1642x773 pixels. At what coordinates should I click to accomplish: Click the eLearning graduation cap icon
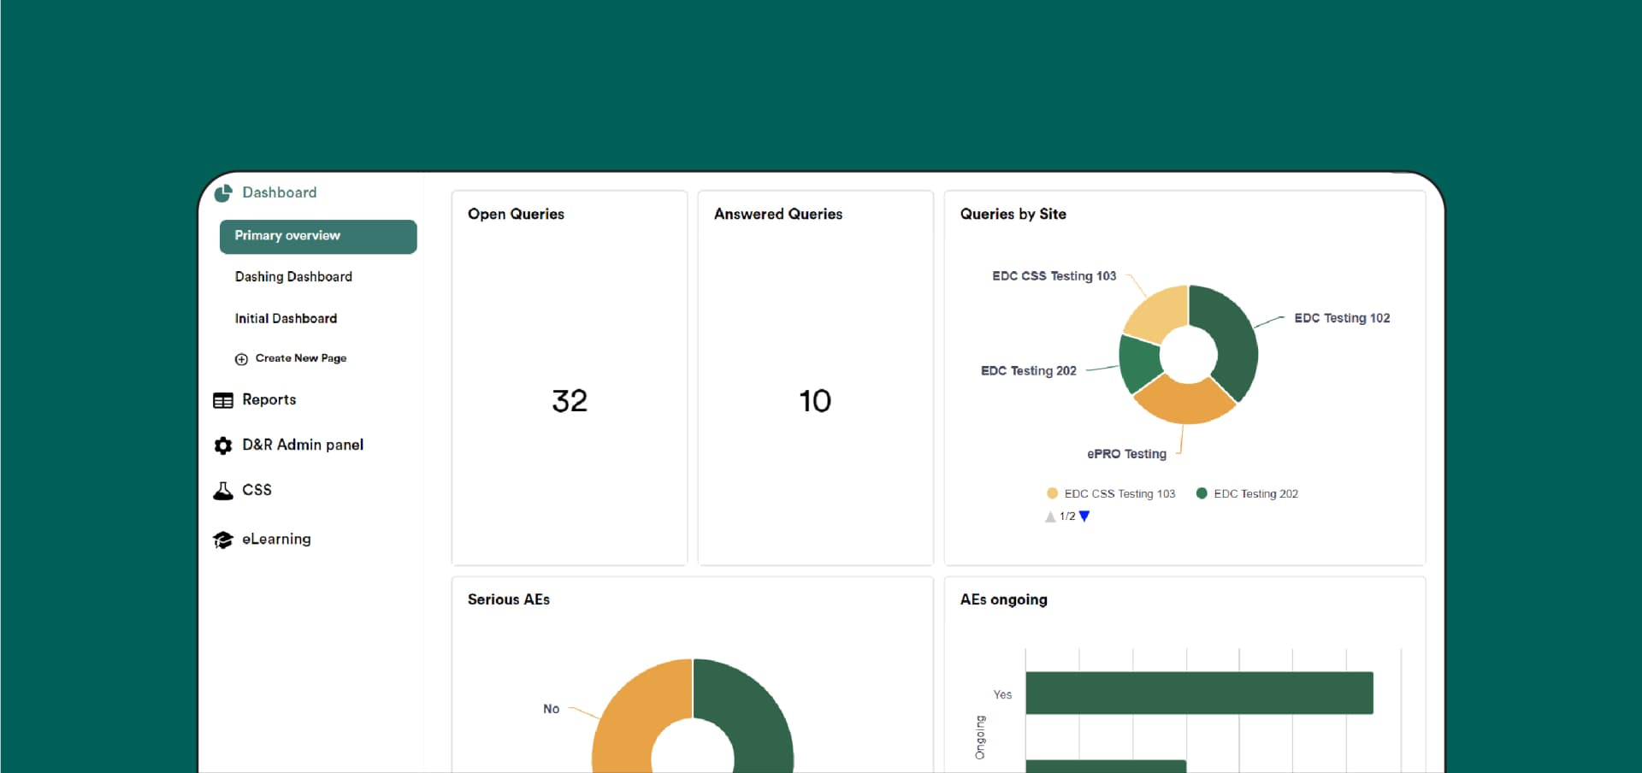click(x=223, y=540)
